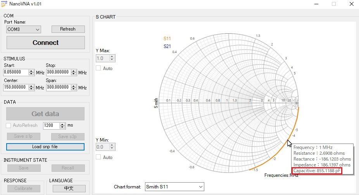Decrease AutoRefresh interval with down arrow
This screenshot has width=359, height=195.
62,127
